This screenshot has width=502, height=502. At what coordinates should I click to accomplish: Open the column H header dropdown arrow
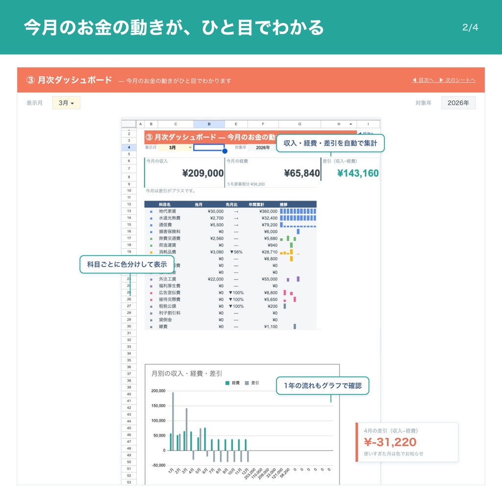coord(351,124)
